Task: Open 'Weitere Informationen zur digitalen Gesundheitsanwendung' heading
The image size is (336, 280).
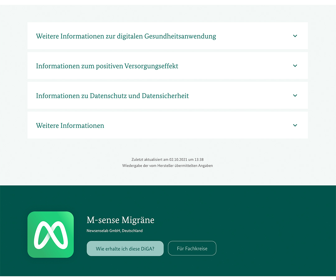Action: pyautogui.click(x=126, y=36)
